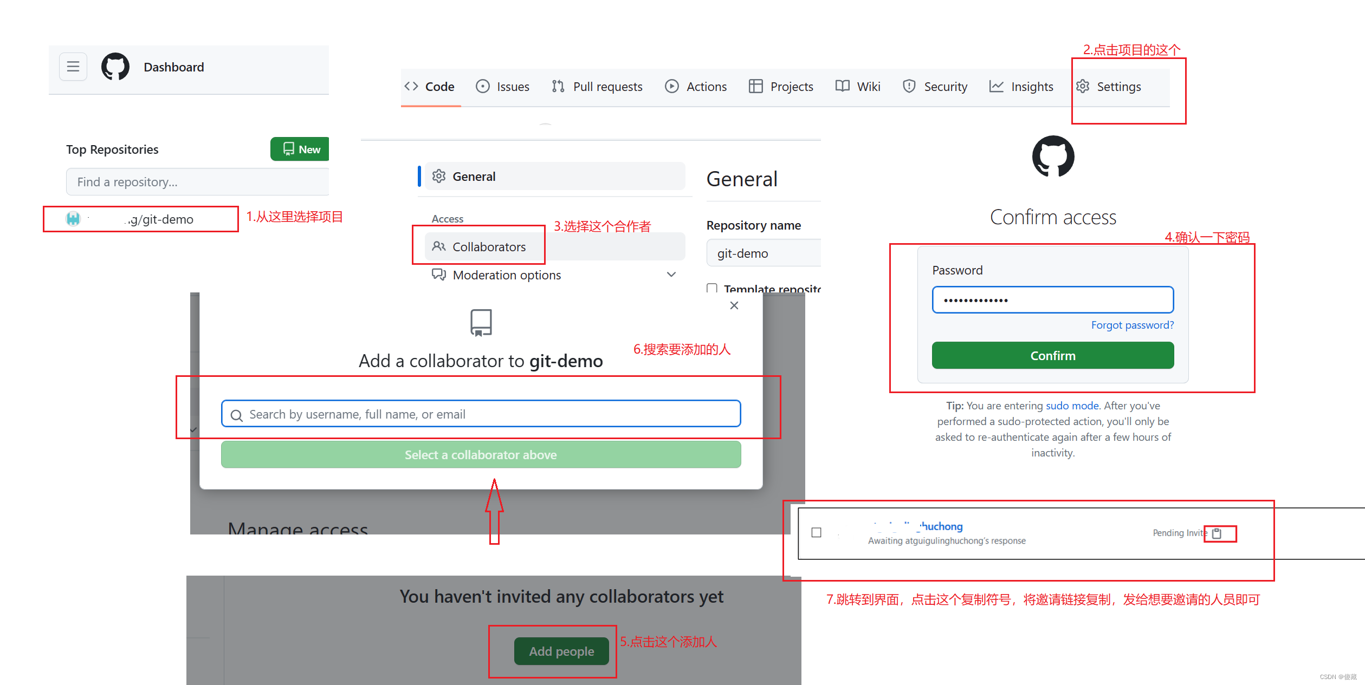The image size is (1365, 685).
Task: Select General in settings sidebar
Action: click(x=555, y=176)
